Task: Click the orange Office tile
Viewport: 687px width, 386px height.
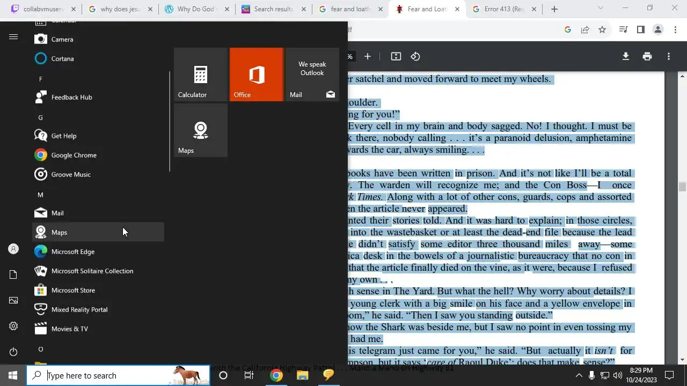Action: (257, 75)
